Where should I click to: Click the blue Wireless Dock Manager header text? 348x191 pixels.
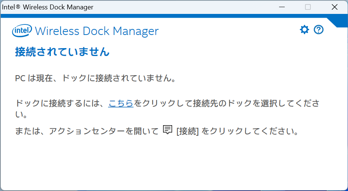pyautogui.click(x=96, y=31)
